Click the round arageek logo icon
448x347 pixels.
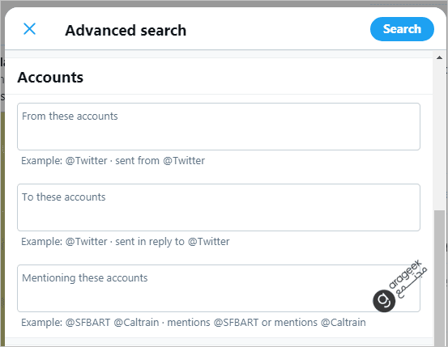point(384,300)
